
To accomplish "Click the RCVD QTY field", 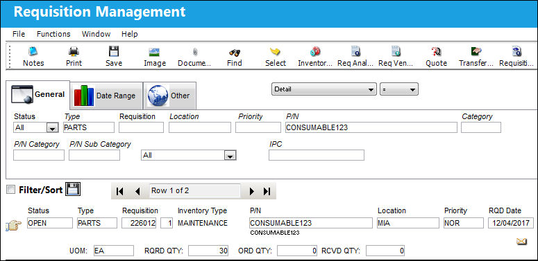I will [385, 251].
